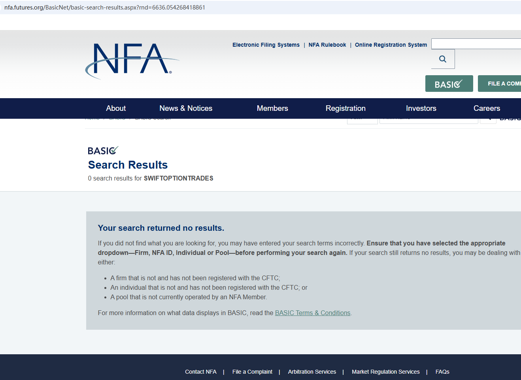Click the browser address bar URL
Screen dimensions: 521x380
(105, 8)
